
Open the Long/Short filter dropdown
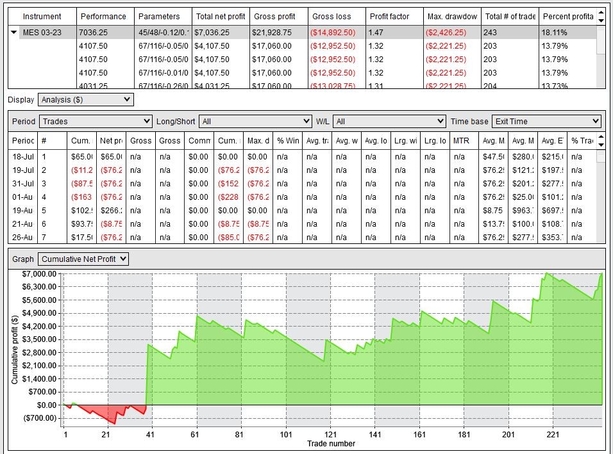256,120
